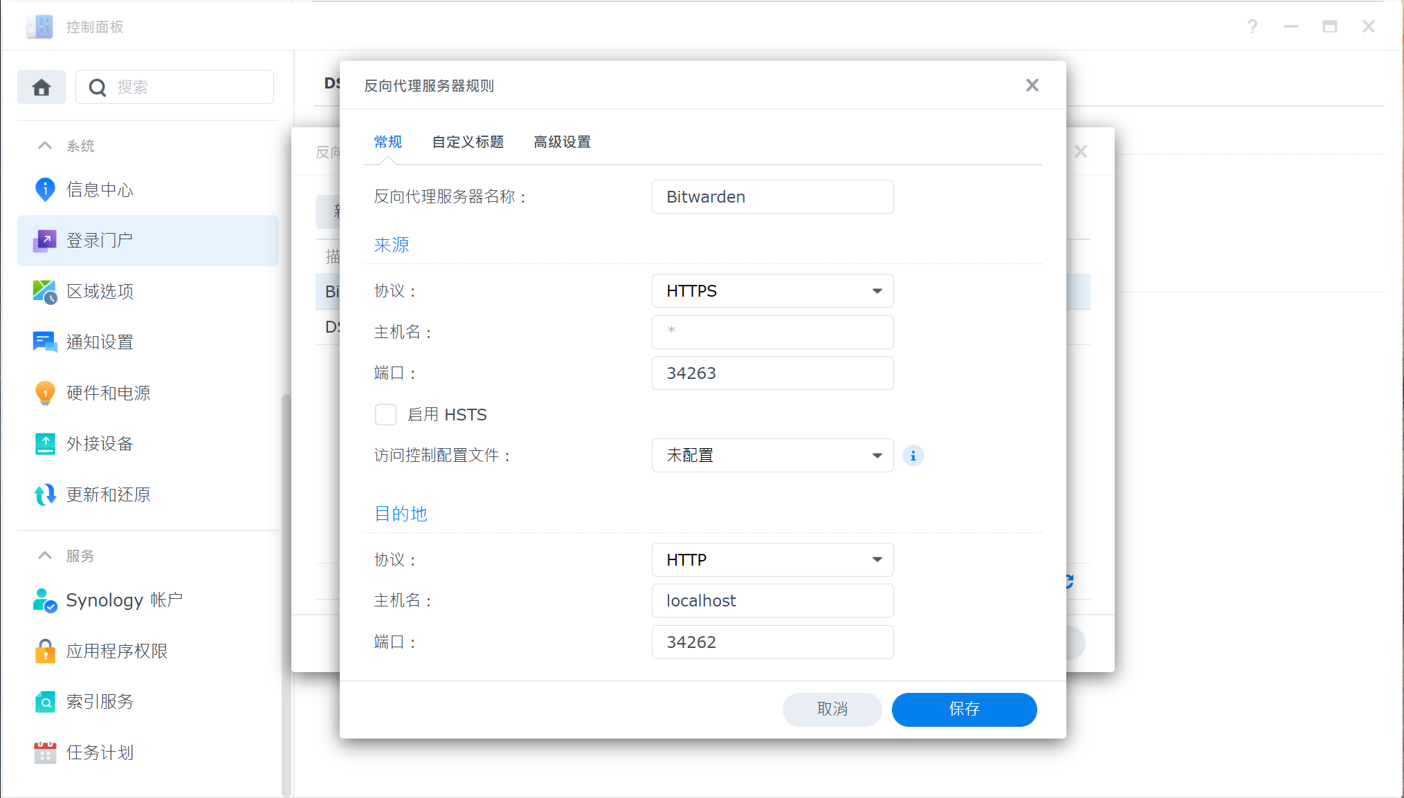Open the destination protocol HTTP dropdown
The image size is (1404, 798).
(773, 560)
